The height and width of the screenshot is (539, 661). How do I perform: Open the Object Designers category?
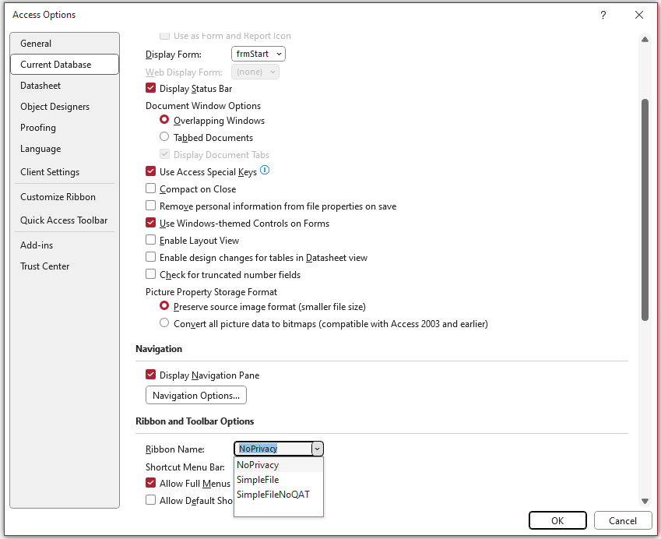[65, 107]
